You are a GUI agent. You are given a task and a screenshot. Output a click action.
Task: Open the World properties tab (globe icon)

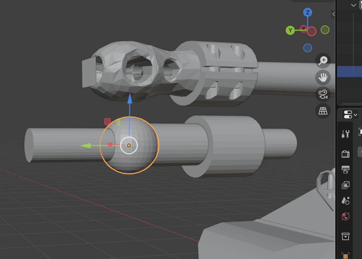coord(346,216)
